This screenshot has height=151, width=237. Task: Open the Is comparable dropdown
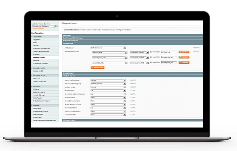[108, 98]
